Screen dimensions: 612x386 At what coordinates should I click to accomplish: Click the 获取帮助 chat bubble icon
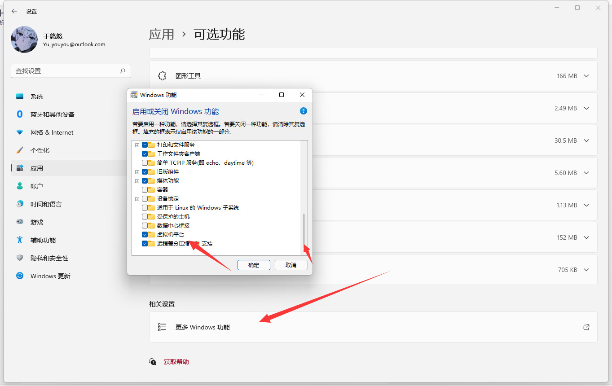(153, 362)
